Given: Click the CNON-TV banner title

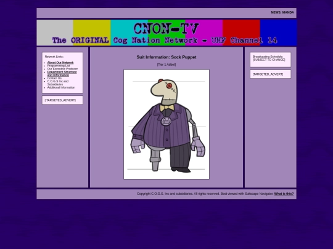Looking at the screenshot, I should [166, 29].
